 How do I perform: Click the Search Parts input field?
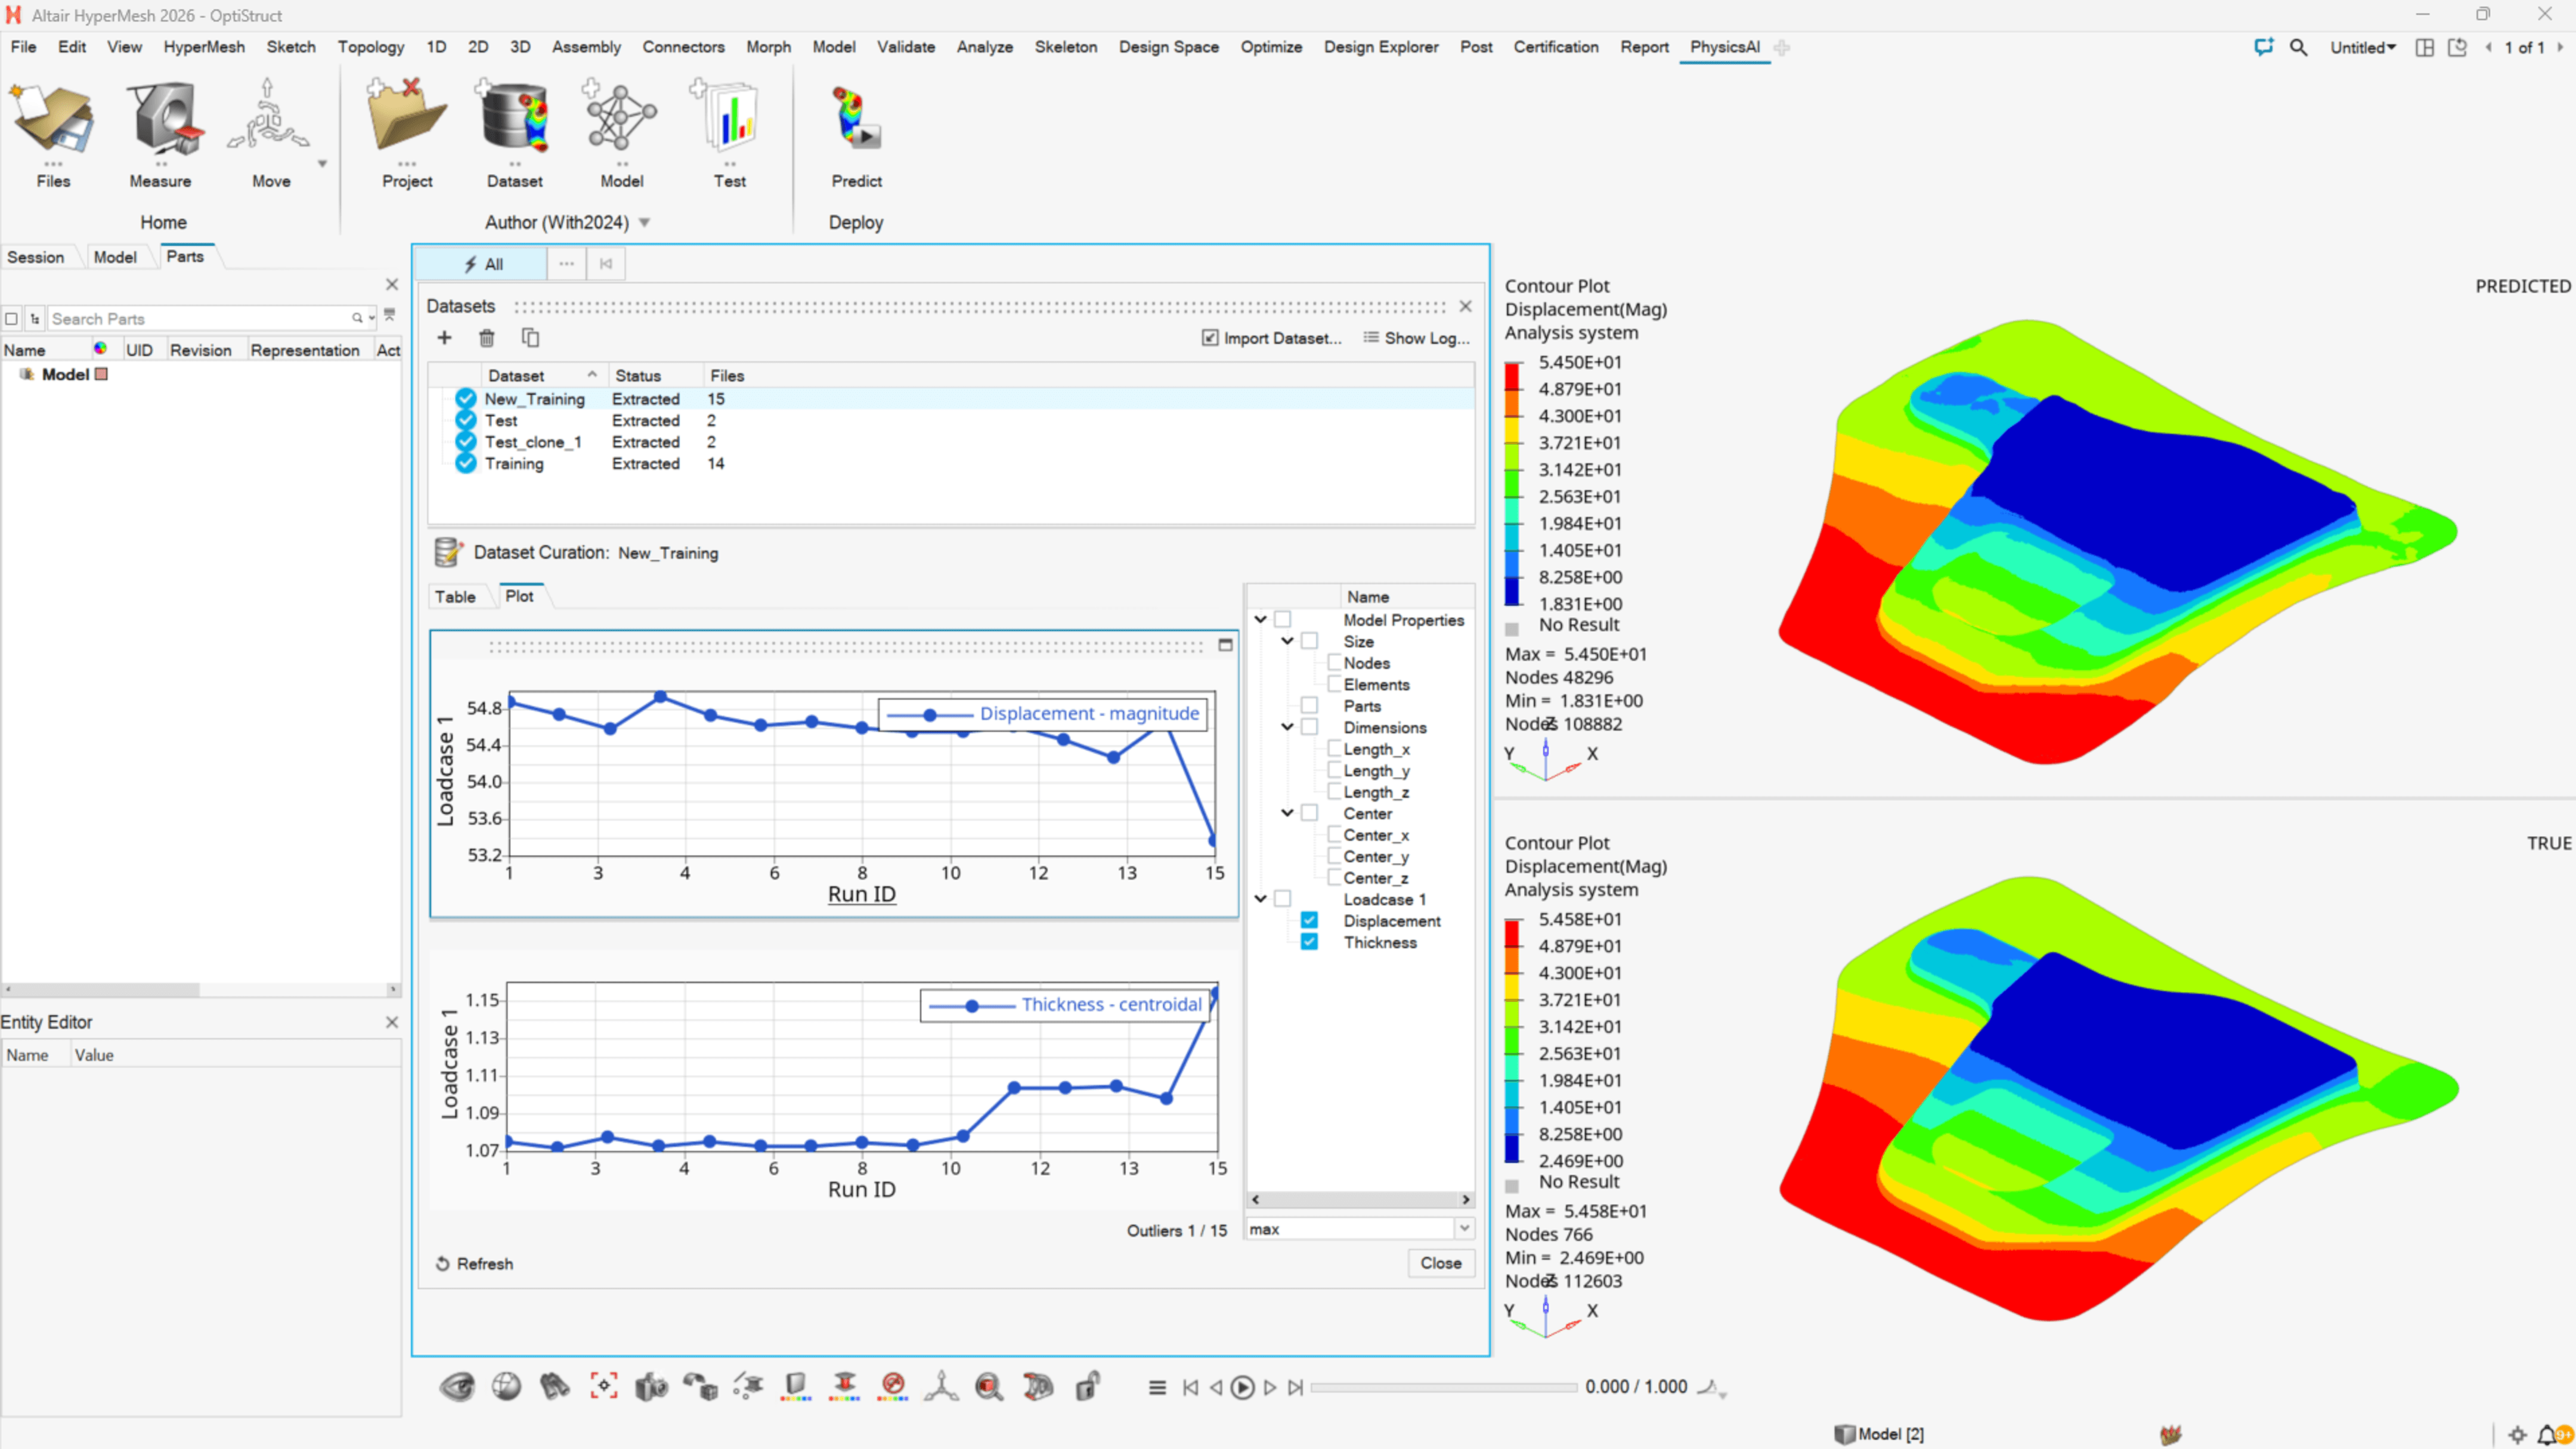pyautogui.click(x=200, y=318)
